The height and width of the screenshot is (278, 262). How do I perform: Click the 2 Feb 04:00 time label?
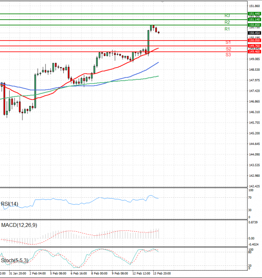[x=38, y=273]
